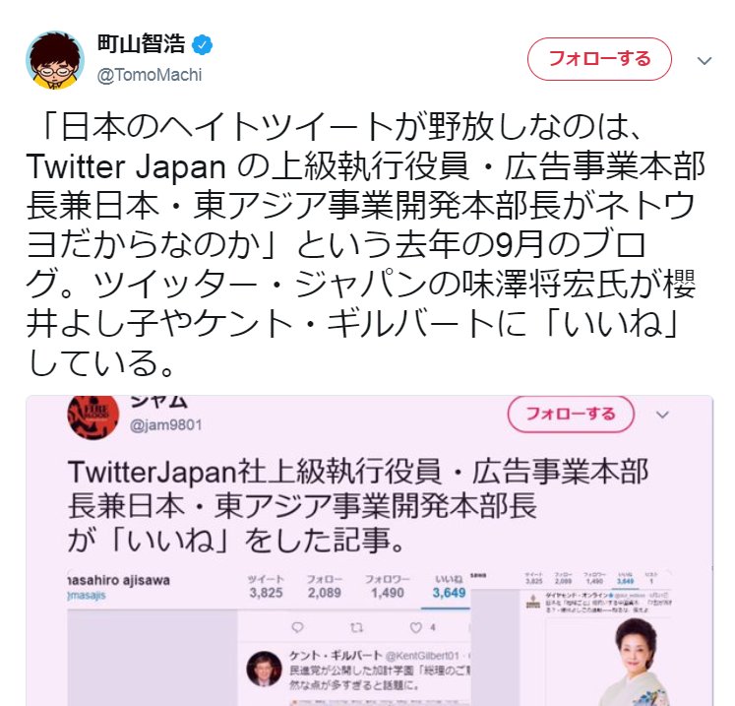Follow 町山智浩 with the red フォローする button
735x706 pixels.
(599, 59)
